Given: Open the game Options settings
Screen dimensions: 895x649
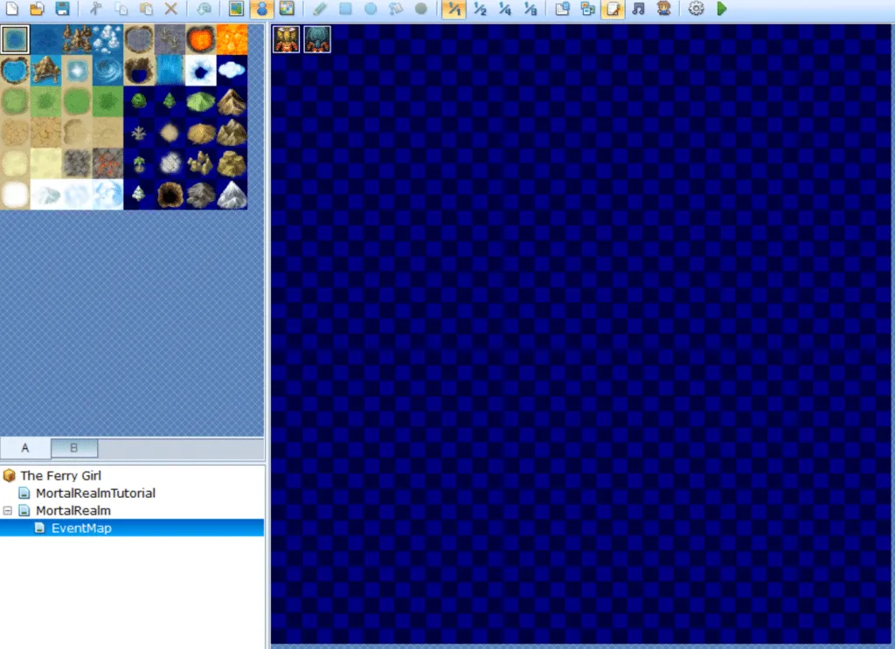Looking at the screenshot, I should (695, 10).
